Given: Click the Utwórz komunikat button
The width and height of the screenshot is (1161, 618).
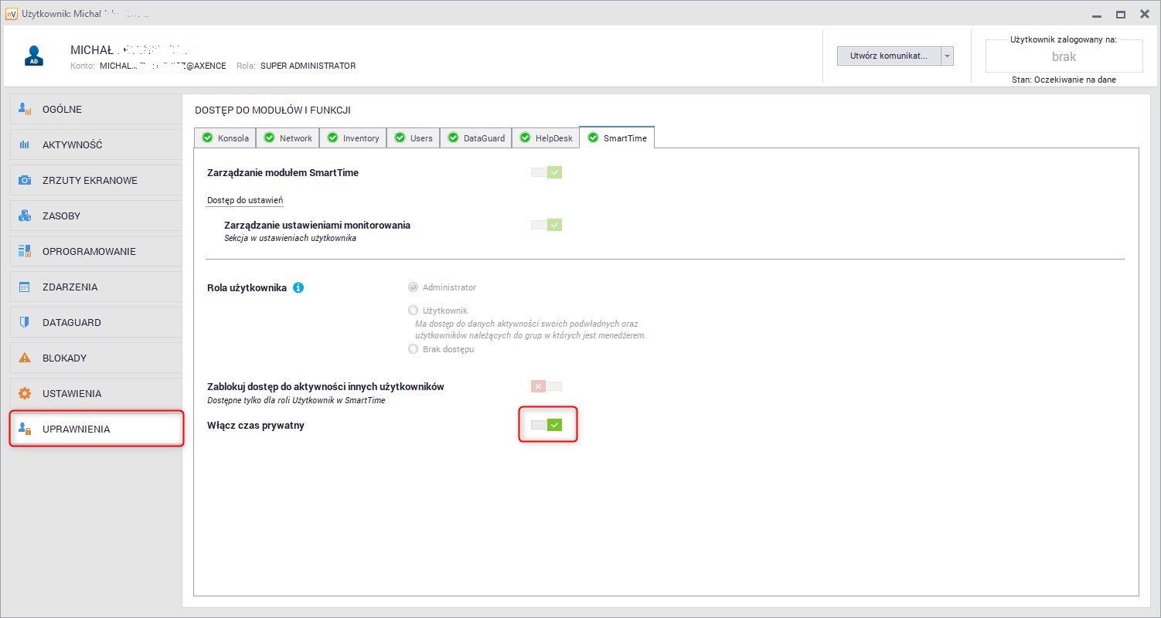Looking at the screenshot, I should tap(888, 56).
